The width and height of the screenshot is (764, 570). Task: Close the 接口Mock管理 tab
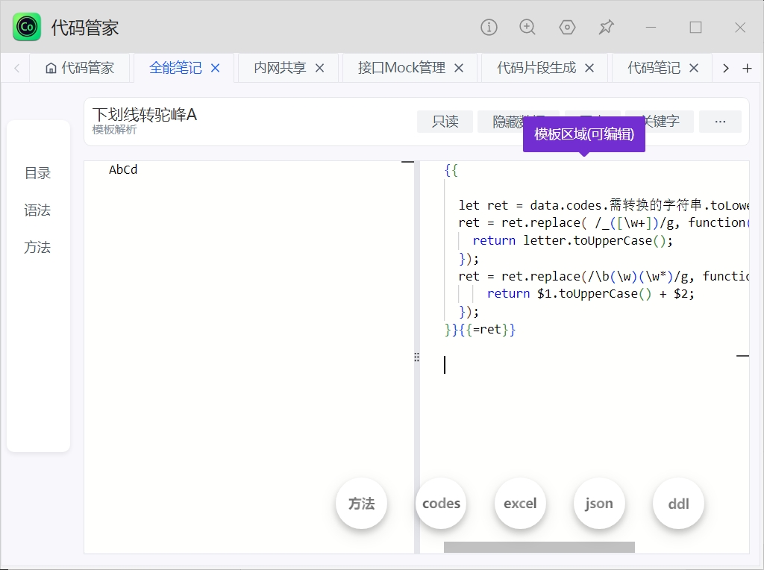coord(459,68)
